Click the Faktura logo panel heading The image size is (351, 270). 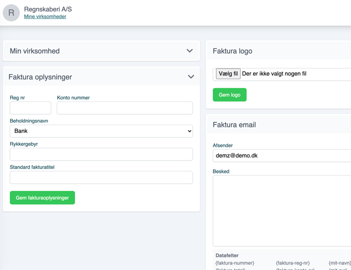[232, 51]
